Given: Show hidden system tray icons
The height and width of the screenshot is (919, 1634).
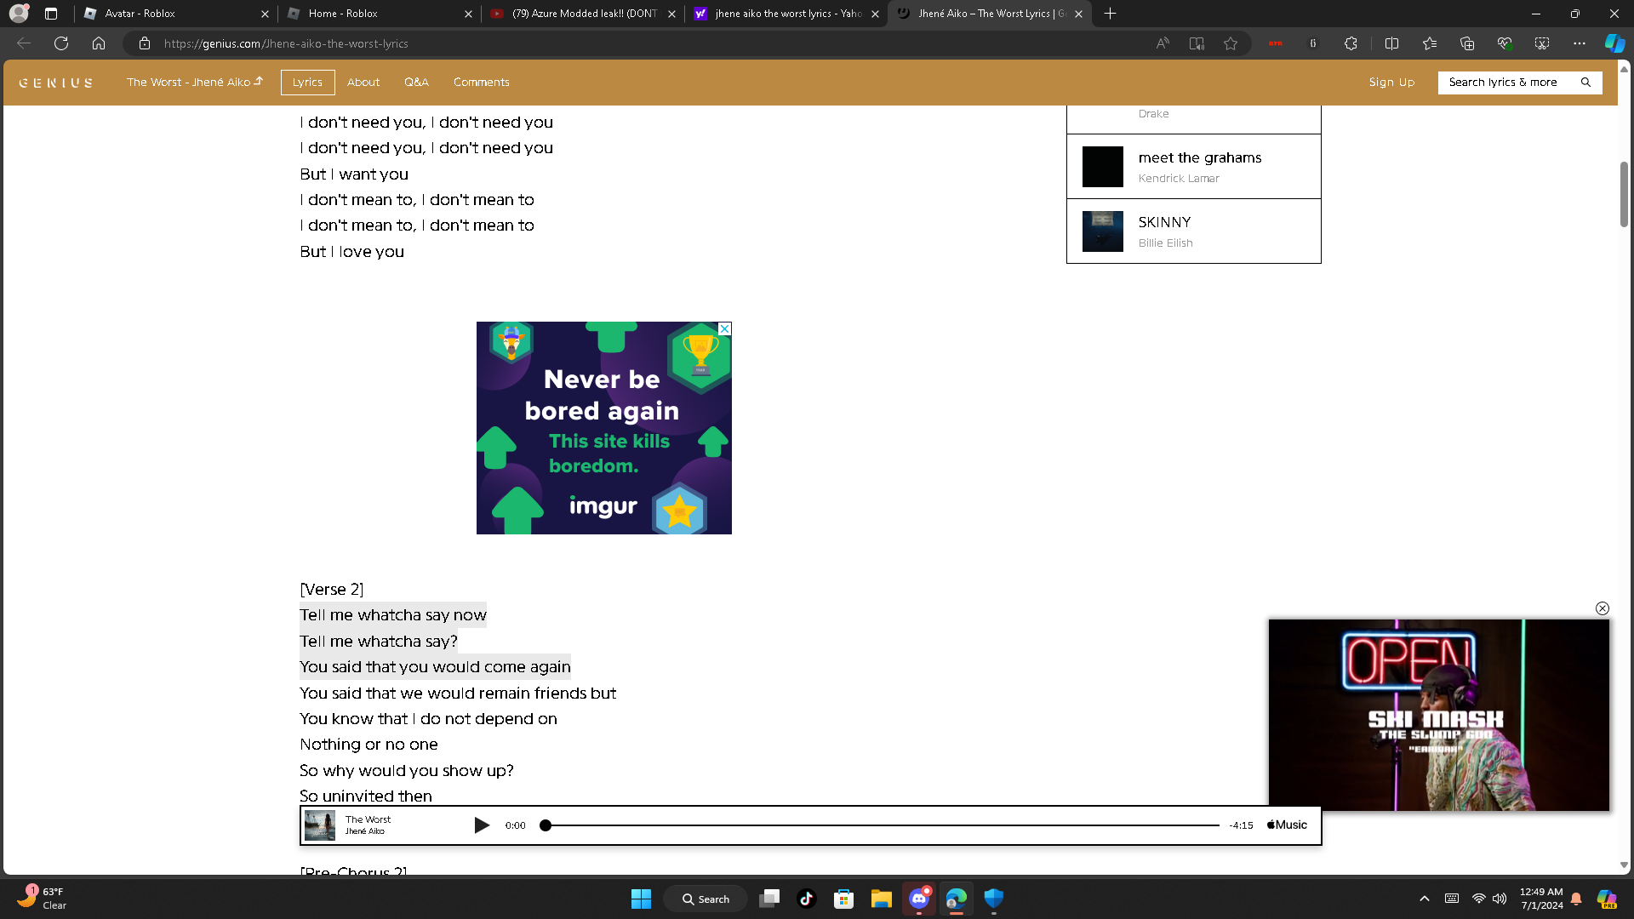Looking at the screenshot, I should point(1425,899).
